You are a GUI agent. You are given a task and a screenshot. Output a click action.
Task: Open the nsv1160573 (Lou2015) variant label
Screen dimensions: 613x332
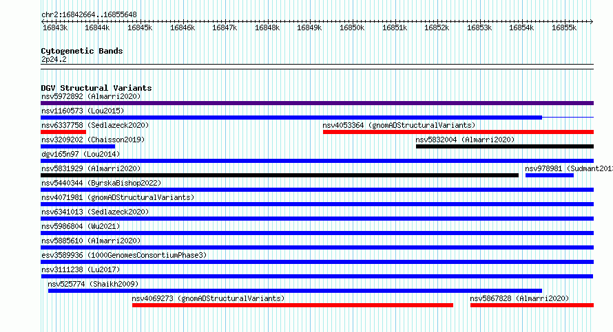tap(83, 111)
